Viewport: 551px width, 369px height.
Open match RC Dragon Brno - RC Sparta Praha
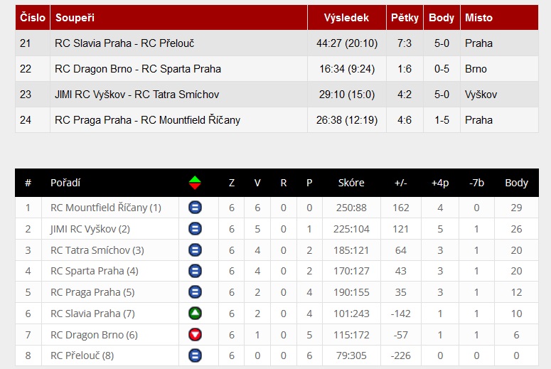[x=138, y=69]
